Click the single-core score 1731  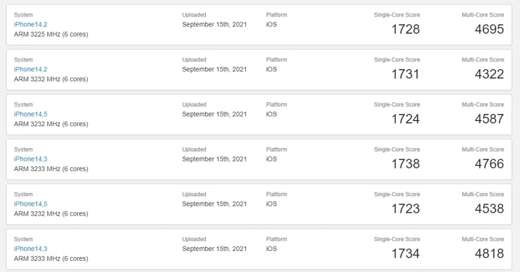pos(405,74)
